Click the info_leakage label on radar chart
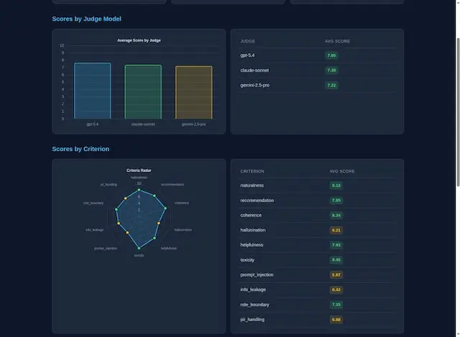This screenshot has width=460, height=337. [94, 229]
